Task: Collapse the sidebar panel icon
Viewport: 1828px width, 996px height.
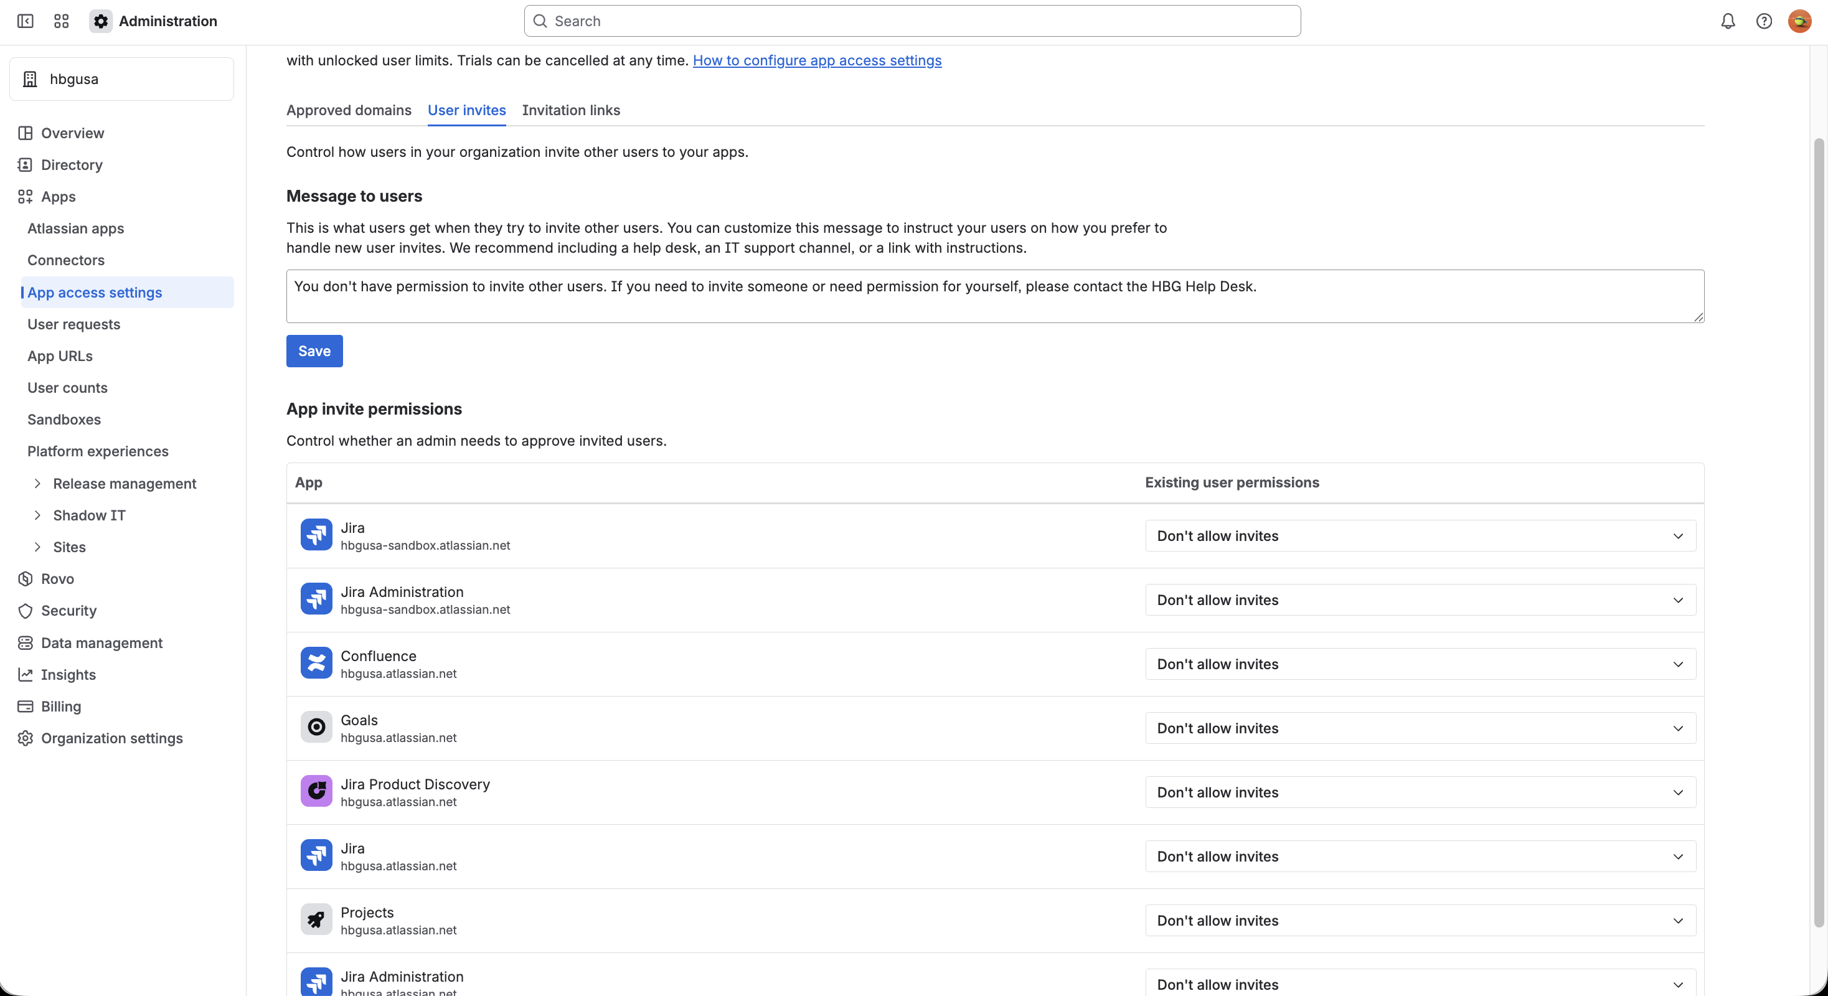Action: click(x=26, y=21)
